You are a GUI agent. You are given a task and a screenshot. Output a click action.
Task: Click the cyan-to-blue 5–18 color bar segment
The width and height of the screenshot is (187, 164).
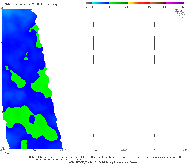coord(101,3)
